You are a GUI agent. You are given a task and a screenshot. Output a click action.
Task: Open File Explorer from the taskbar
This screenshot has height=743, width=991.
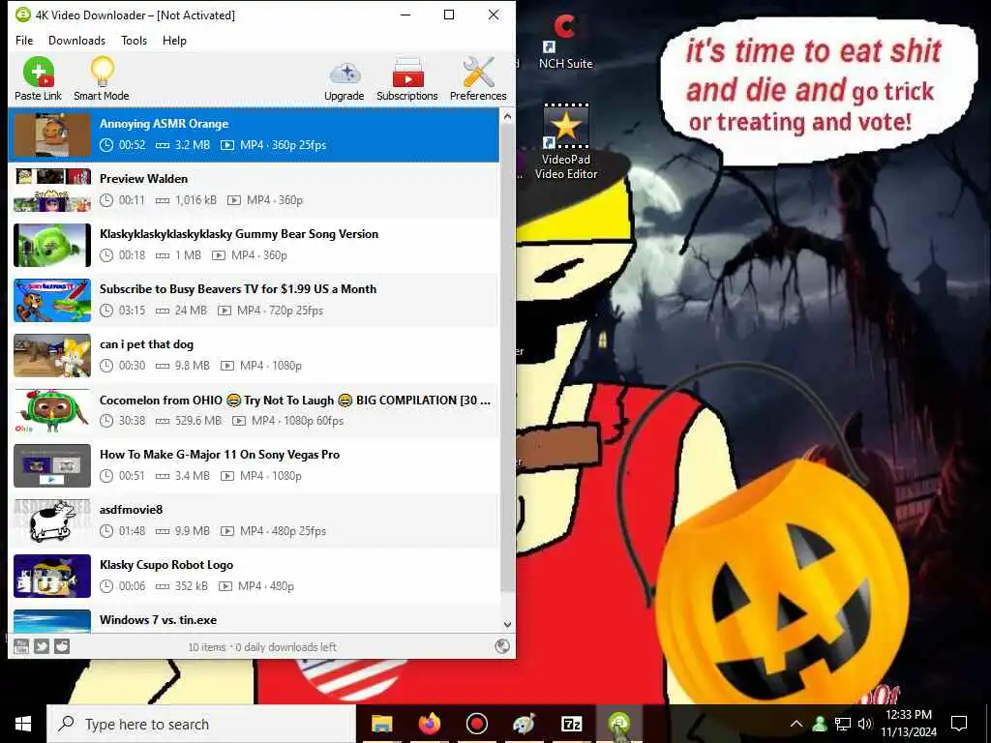(x=381, y=724)
